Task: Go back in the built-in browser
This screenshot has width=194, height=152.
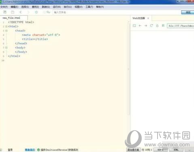Action: pyautogui.click(x=140, y=25)
